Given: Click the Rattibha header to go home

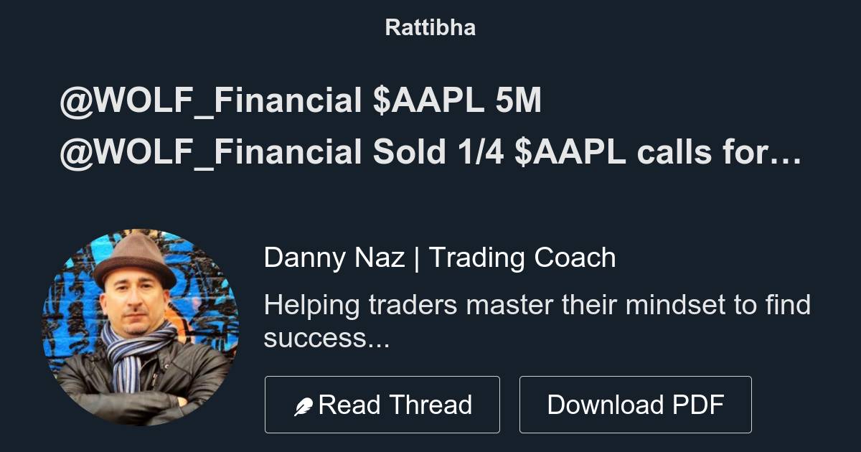Looking at the screenshot, I should tap(430, 27).
